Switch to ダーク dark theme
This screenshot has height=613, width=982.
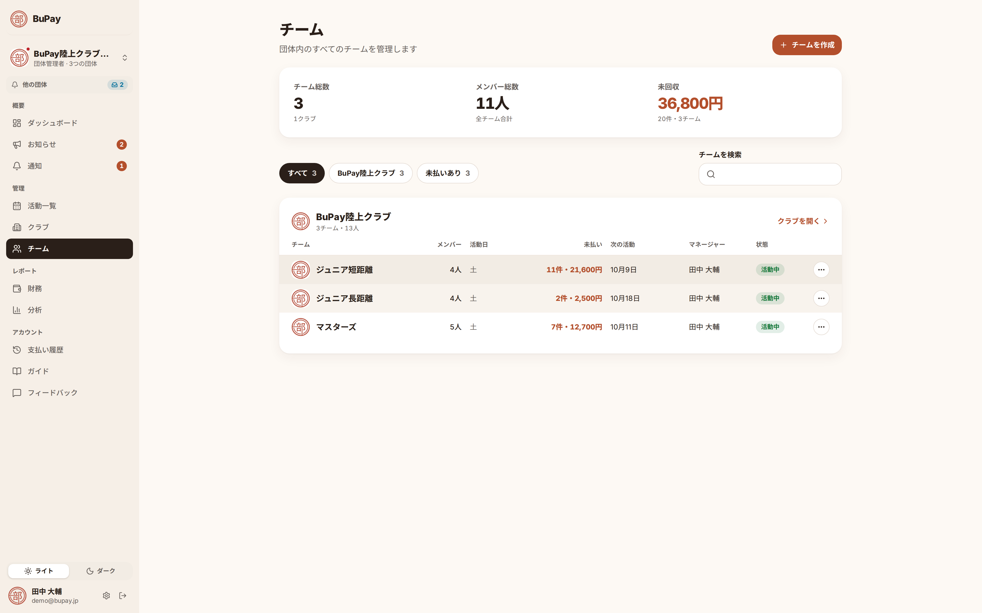pyautogui.click(x=101, y=571)
